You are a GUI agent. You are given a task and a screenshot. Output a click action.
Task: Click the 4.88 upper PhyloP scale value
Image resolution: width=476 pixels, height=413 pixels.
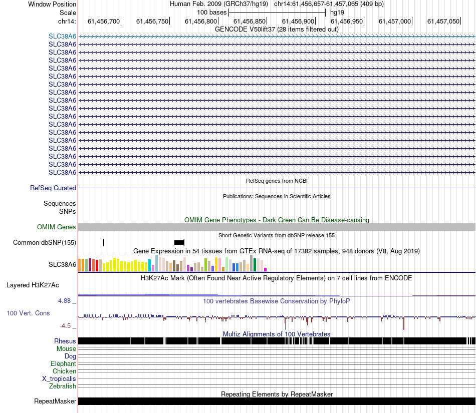(x=64, y=301)
